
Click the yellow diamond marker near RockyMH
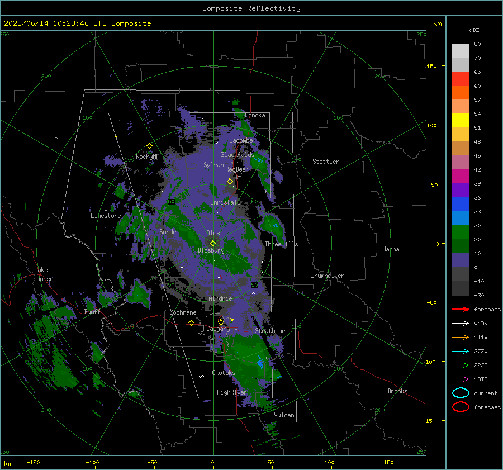(149, 146)
